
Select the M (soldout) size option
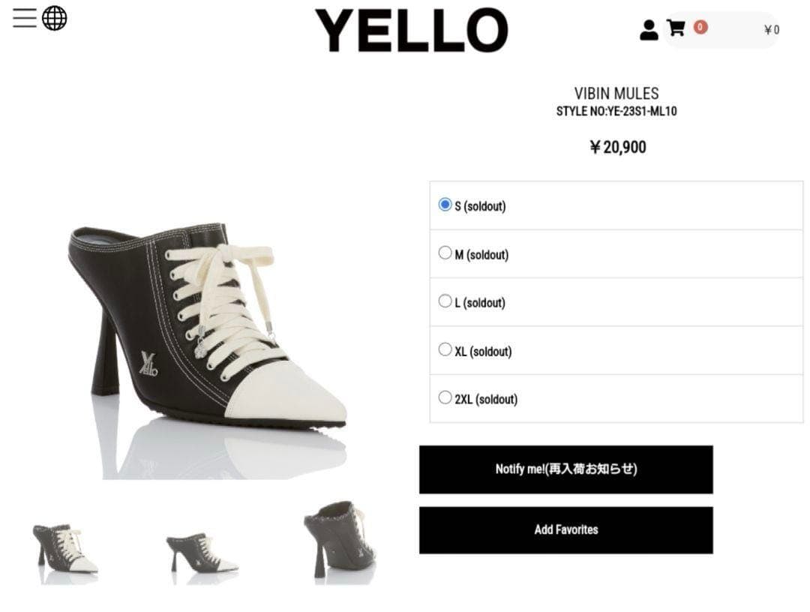point(445,253)
